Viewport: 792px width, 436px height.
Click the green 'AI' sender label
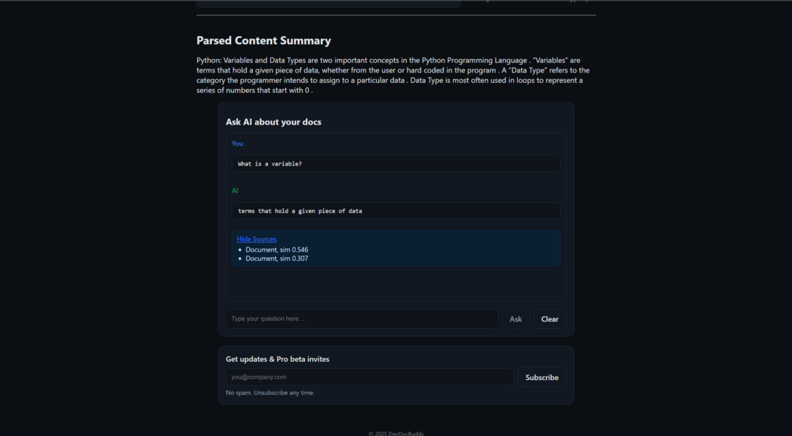pyautogui.click(x=235, y=191)
